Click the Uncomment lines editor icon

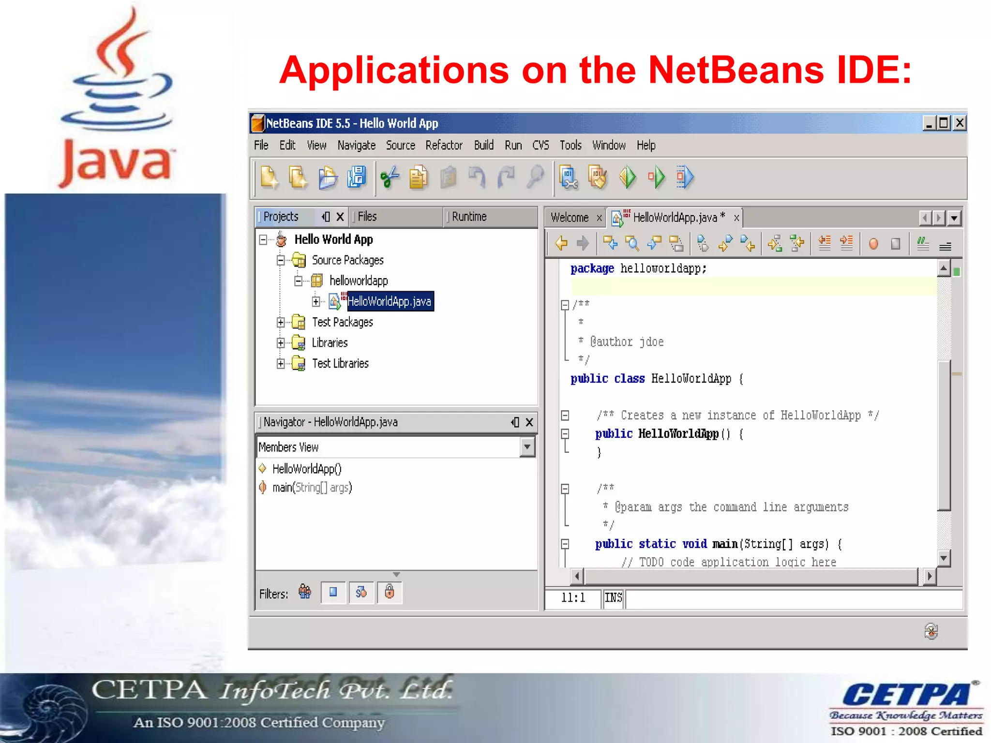point(945,246)
